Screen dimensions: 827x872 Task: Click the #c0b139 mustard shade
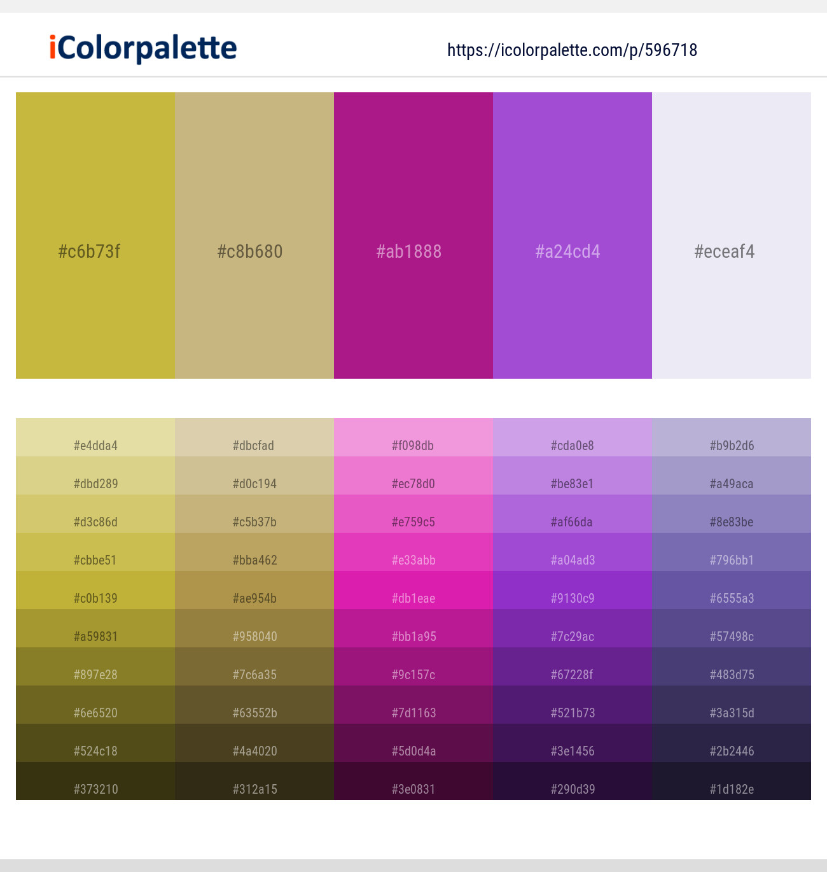point(95,591)
